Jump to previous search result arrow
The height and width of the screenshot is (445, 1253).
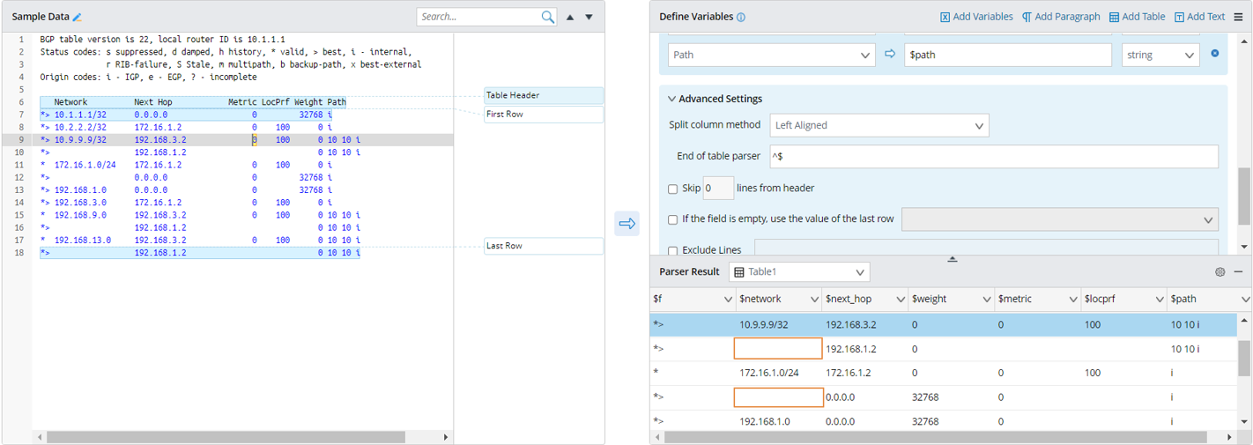tap(570, 17)
